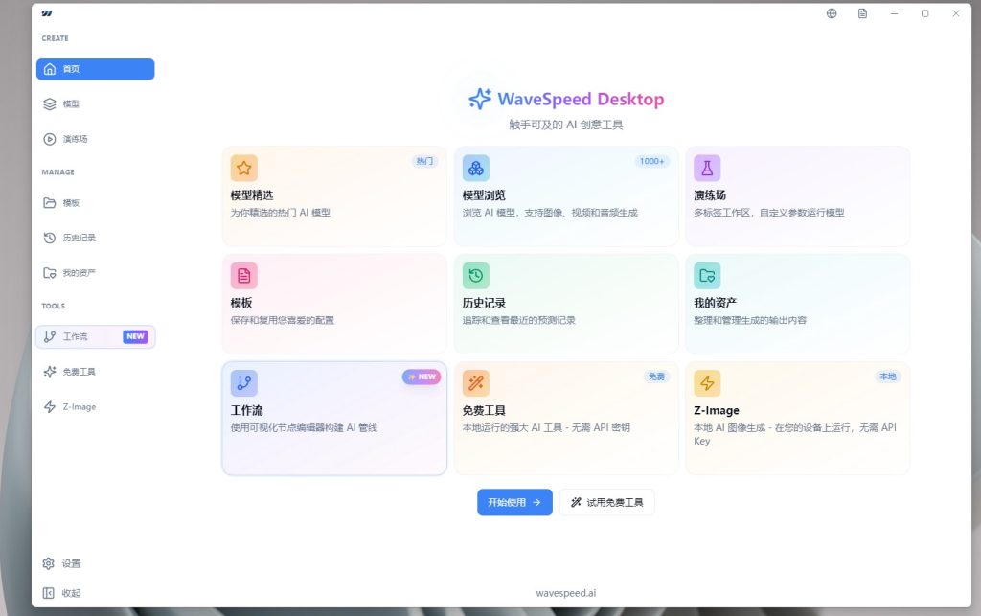Click the lightning icon on the Z-Image card

click(x=707, y=383)
